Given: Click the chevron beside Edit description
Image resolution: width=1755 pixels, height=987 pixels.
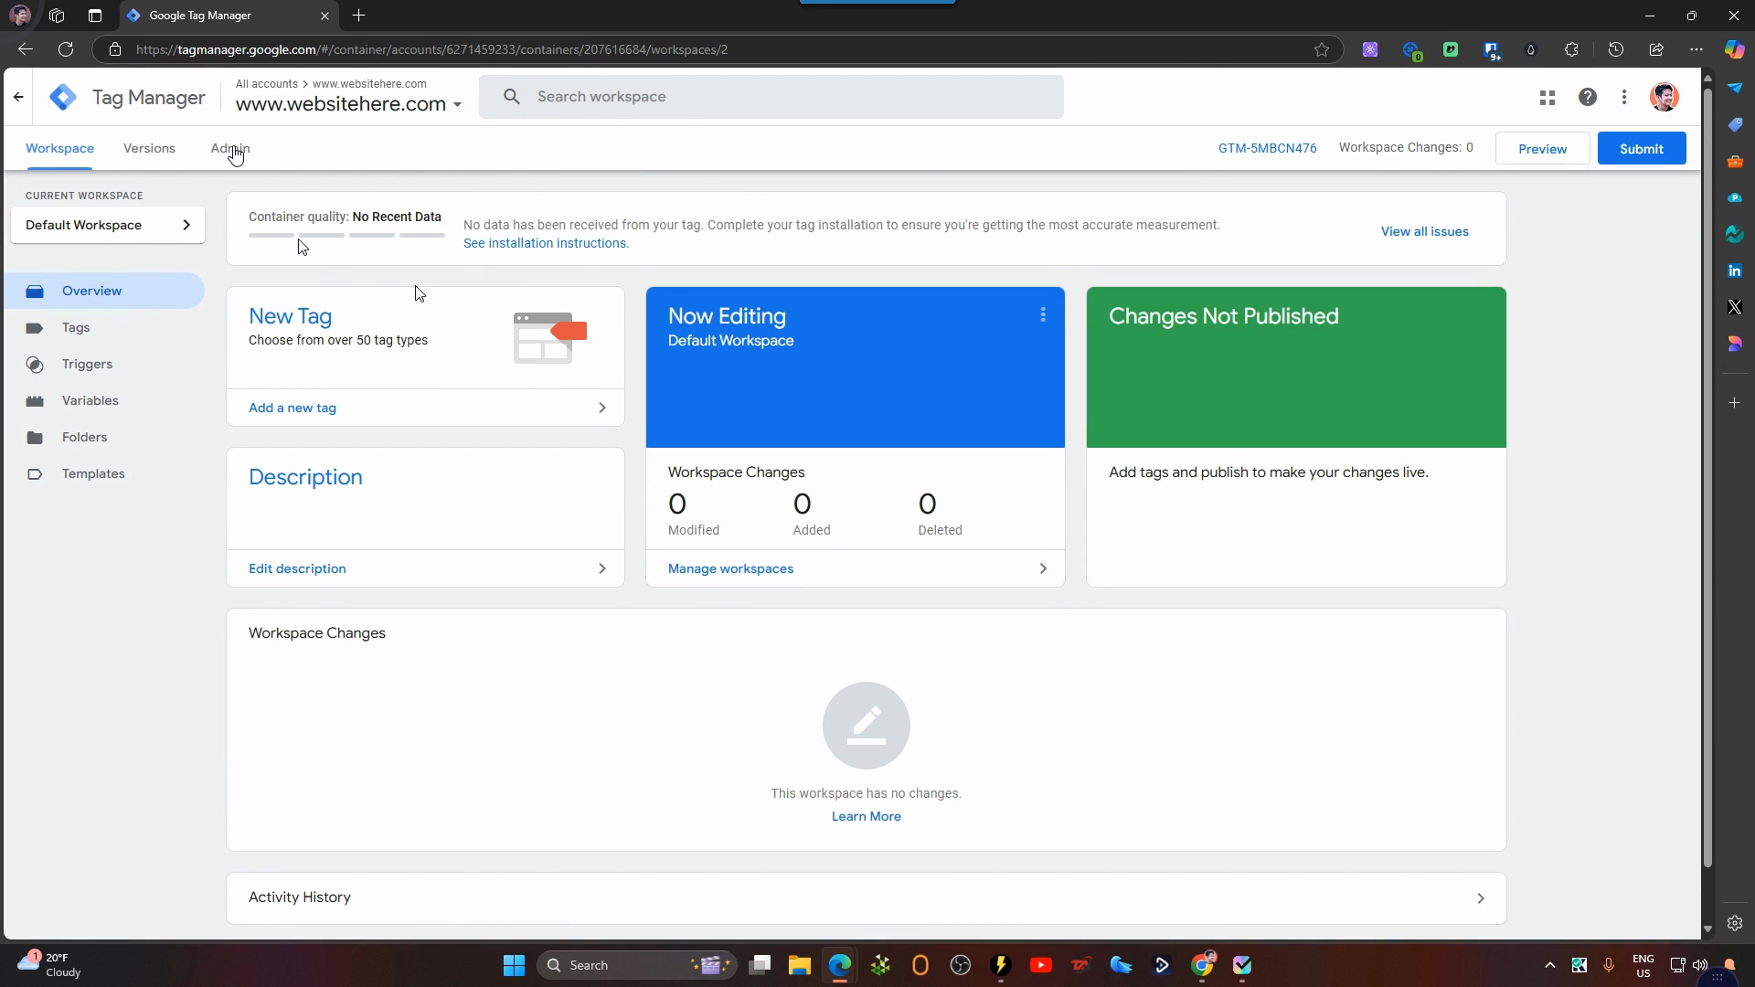Looking at the screenshot, I should (601, 568).
